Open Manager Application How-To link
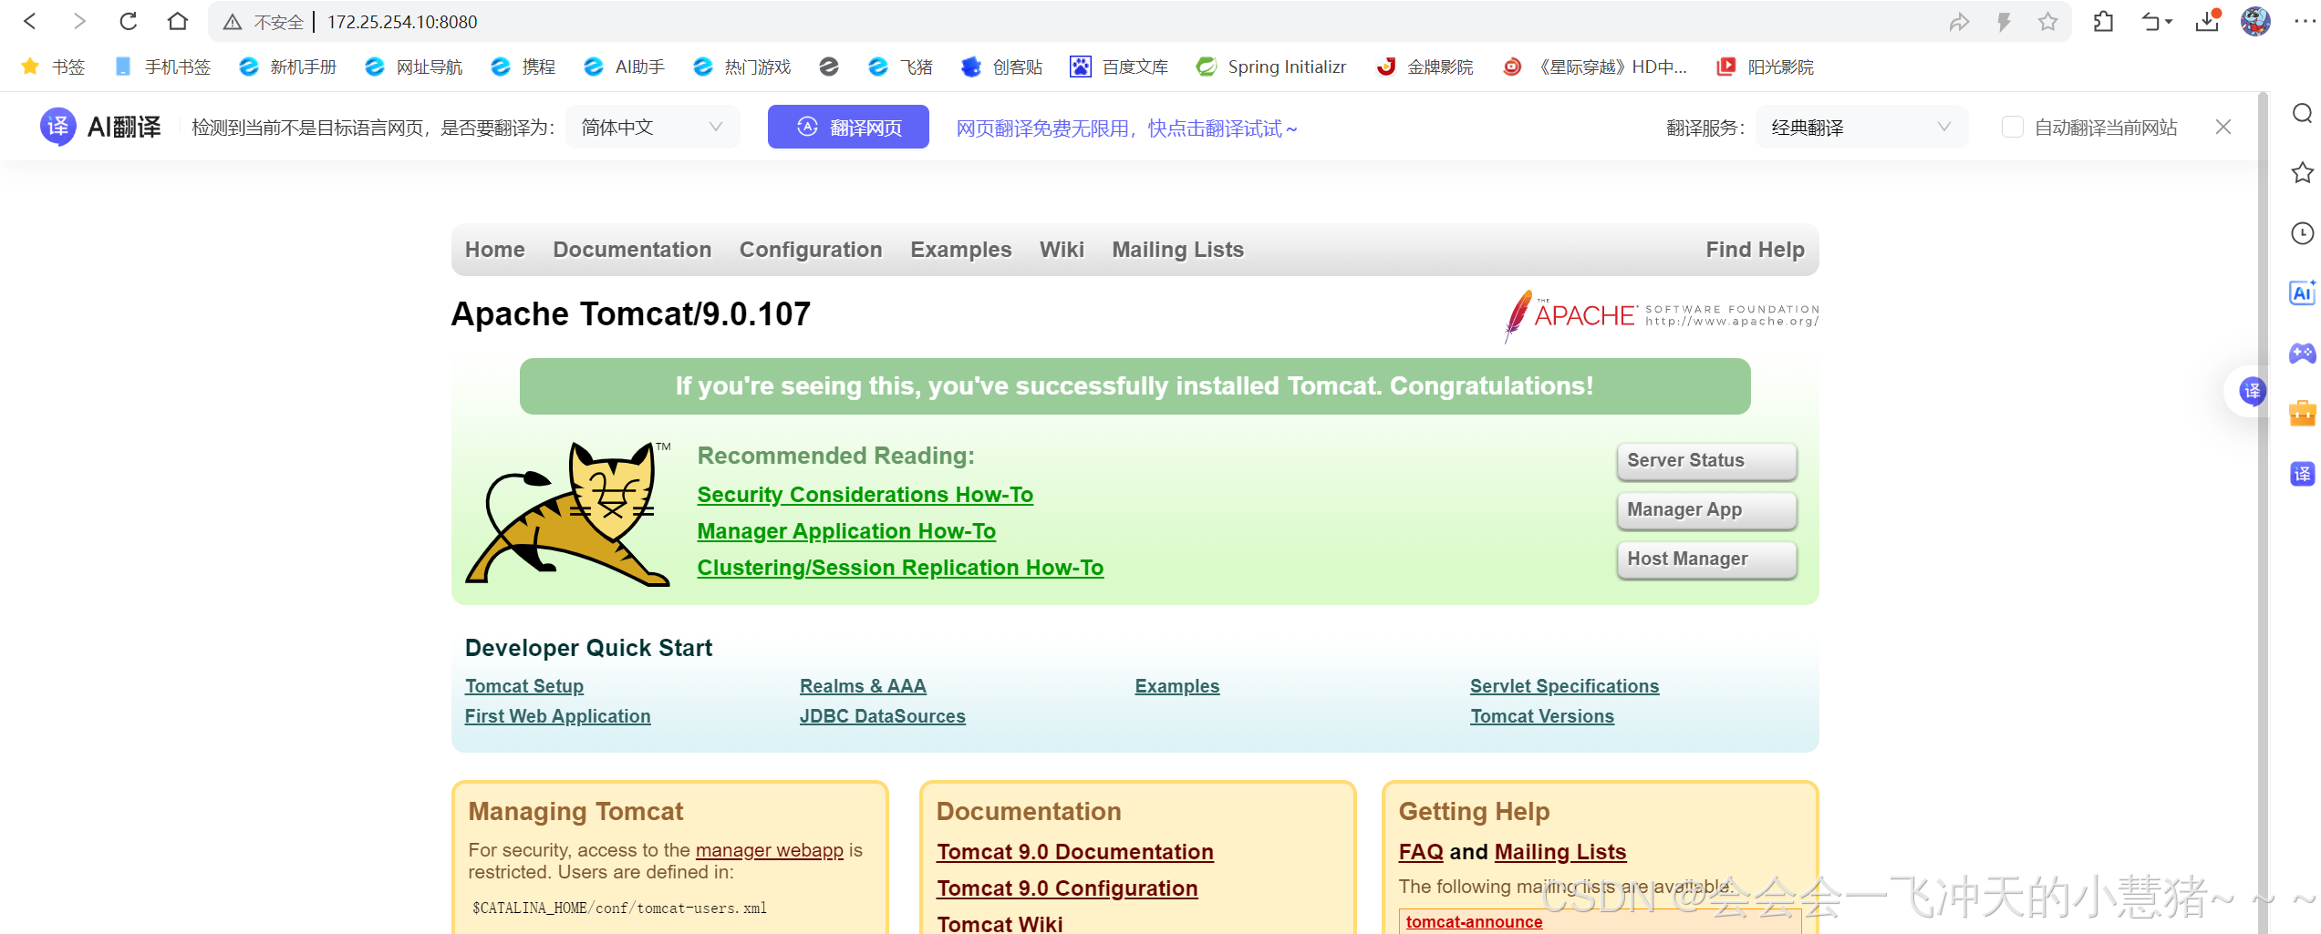Viewport: 2321px width, 934px height. click(846, 531)
